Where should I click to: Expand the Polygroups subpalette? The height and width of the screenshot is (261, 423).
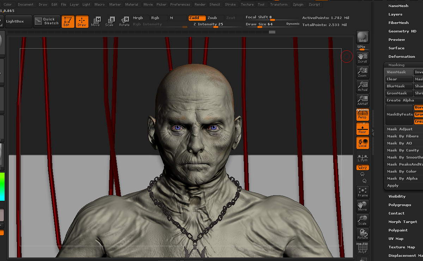pyautogui.click(x=400, y=205)
